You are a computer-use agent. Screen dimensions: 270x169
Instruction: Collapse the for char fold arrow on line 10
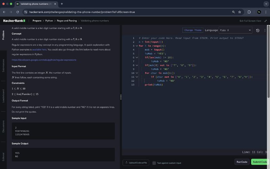[137, 73]
